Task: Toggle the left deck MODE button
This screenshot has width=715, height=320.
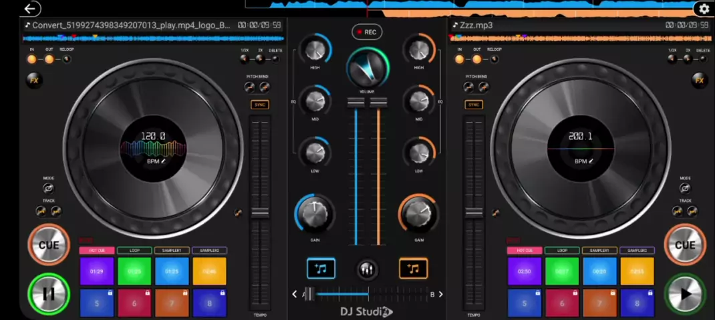Action: pos(49,189)
